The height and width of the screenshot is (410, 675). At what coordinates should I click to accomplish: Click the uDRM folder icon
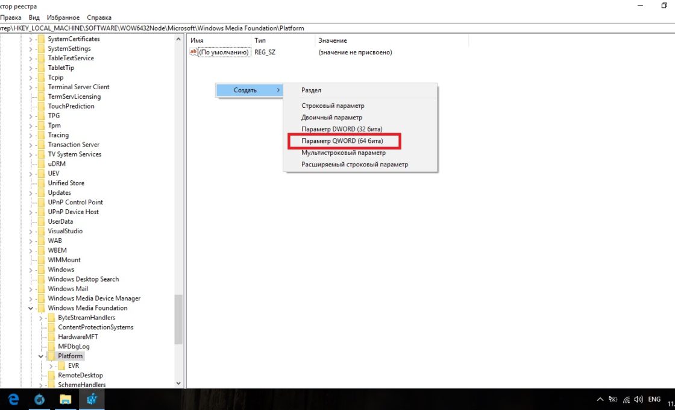pyautogui.click(x=42, y=163)
